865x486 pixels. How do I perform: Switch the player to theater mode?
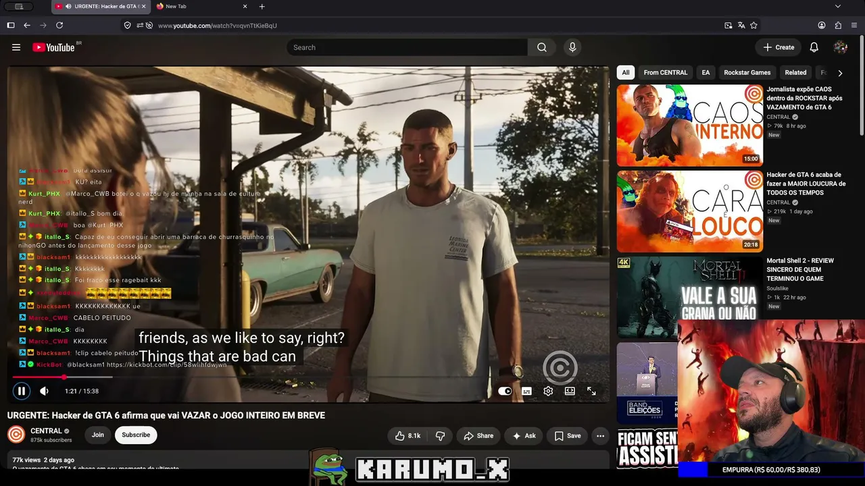click(570, 391)
